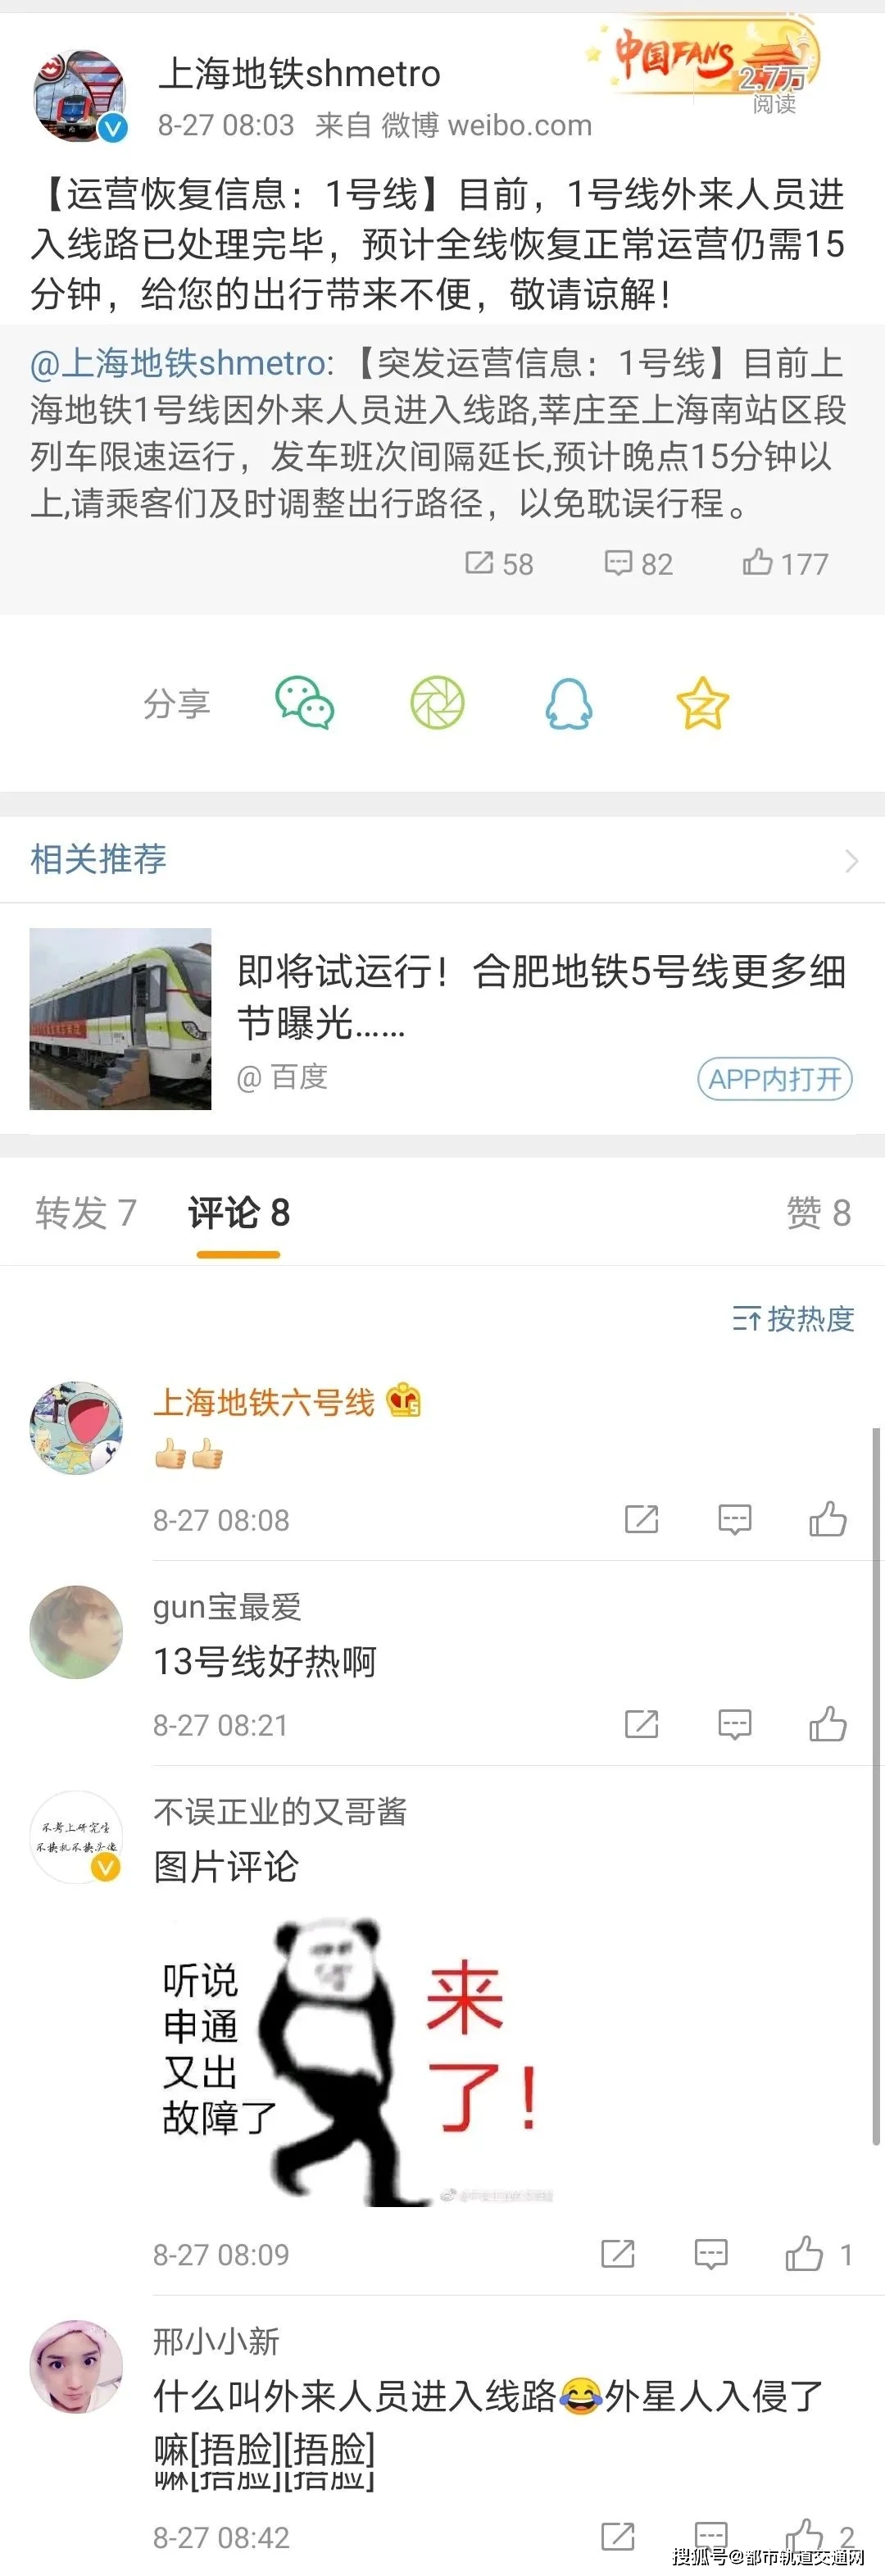Like the gun宝最爱 comment
This screenshot has width=885, height=2576.
827,1724
